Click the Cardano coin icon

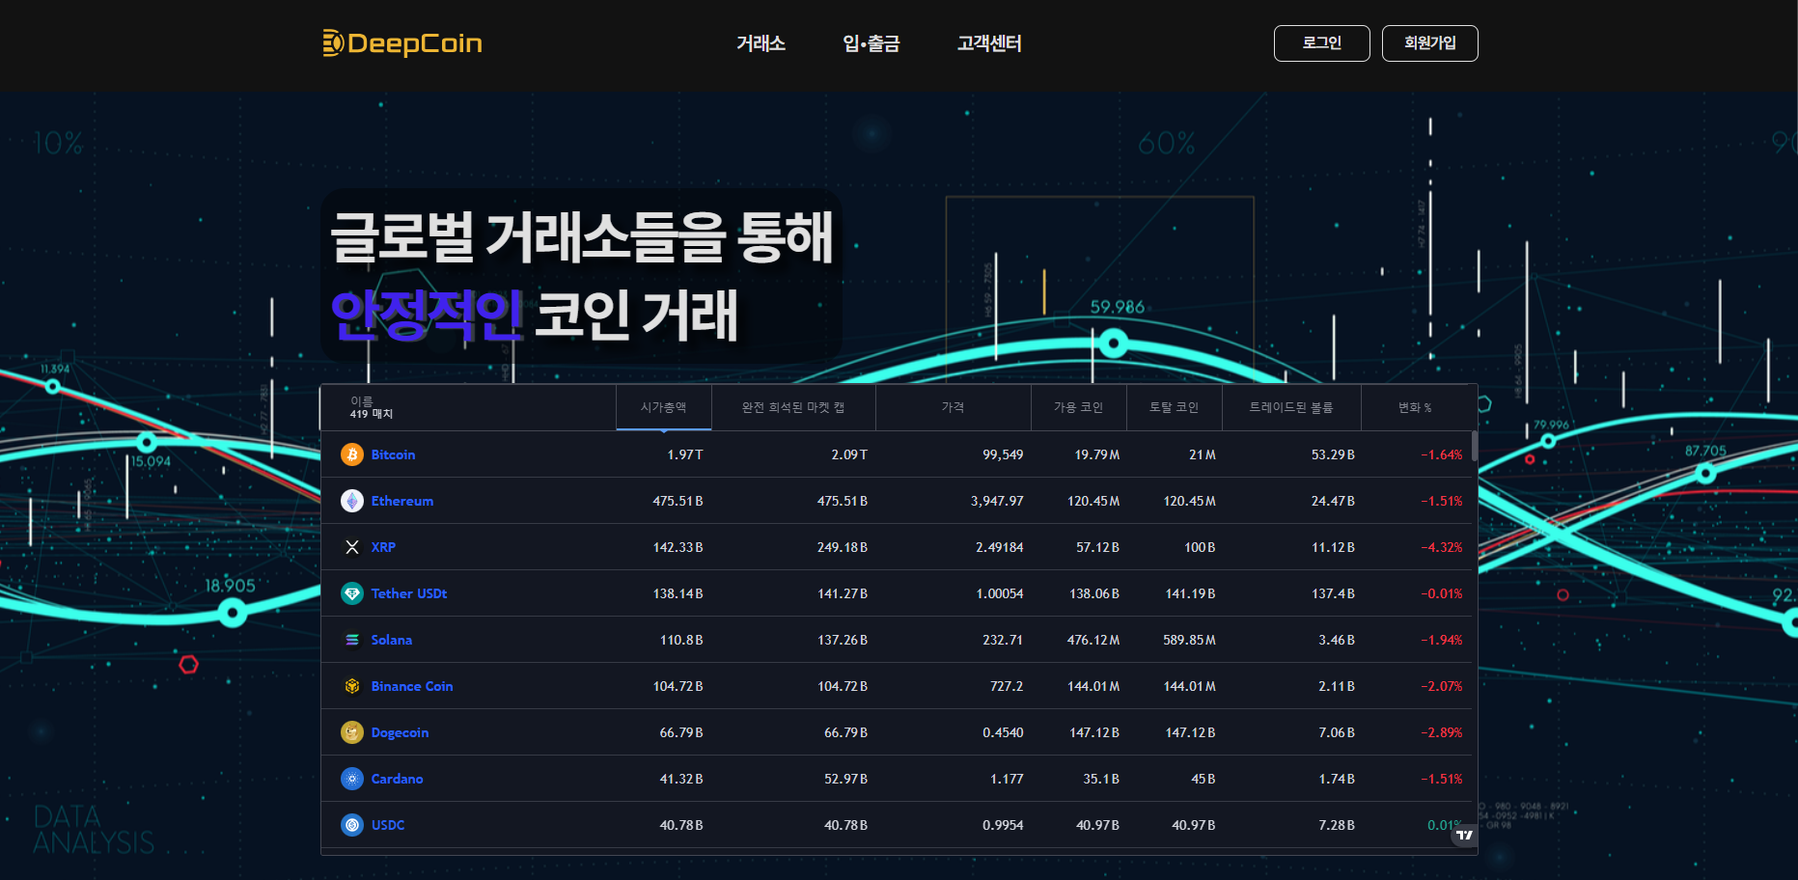[x=352, y=779]
